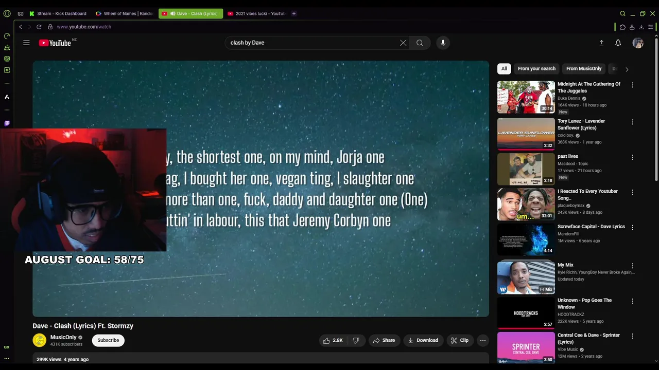Open the YouTube hamburger guide menu
The height and width of the screenshot is (370, 659).
[x=26, y=43]
